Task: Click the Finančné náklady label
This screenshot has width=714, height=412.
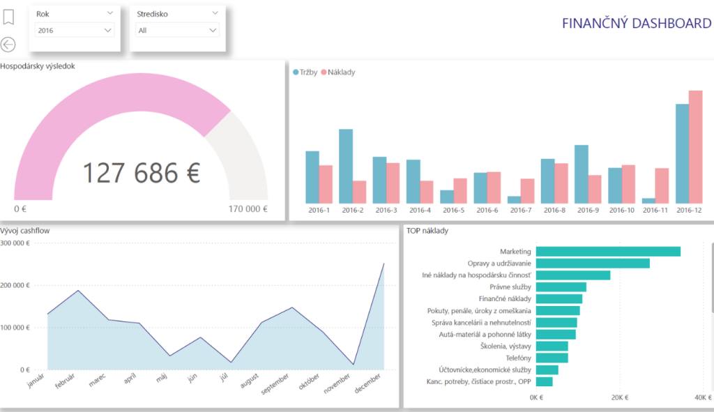Action: [505, 298]
